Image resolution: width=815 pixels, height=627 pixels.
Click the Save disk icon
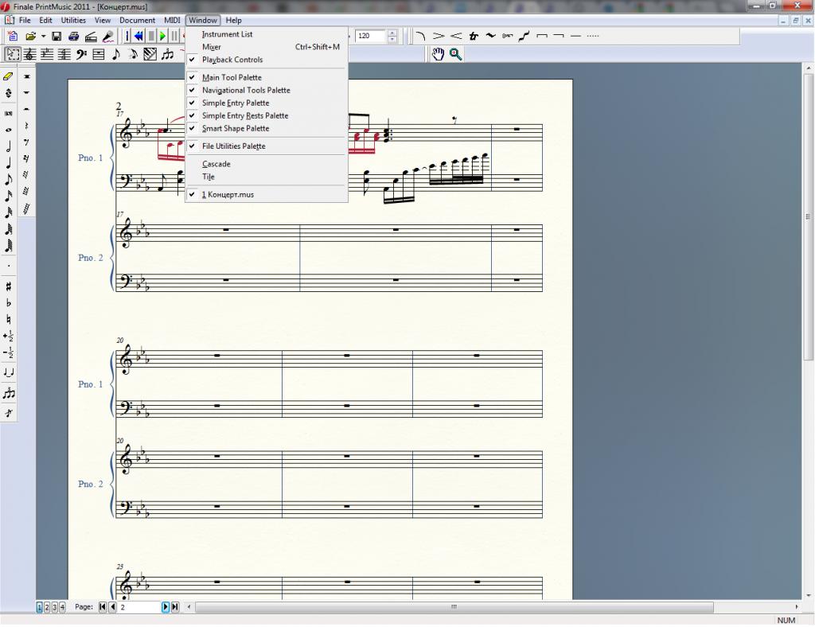point(57,37)
